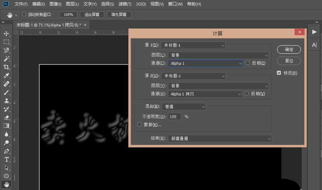The height and width of the screenshot is (190, 322).
Task: Select the Type tool
Action: pyautogui.click(x=6, y=159)
